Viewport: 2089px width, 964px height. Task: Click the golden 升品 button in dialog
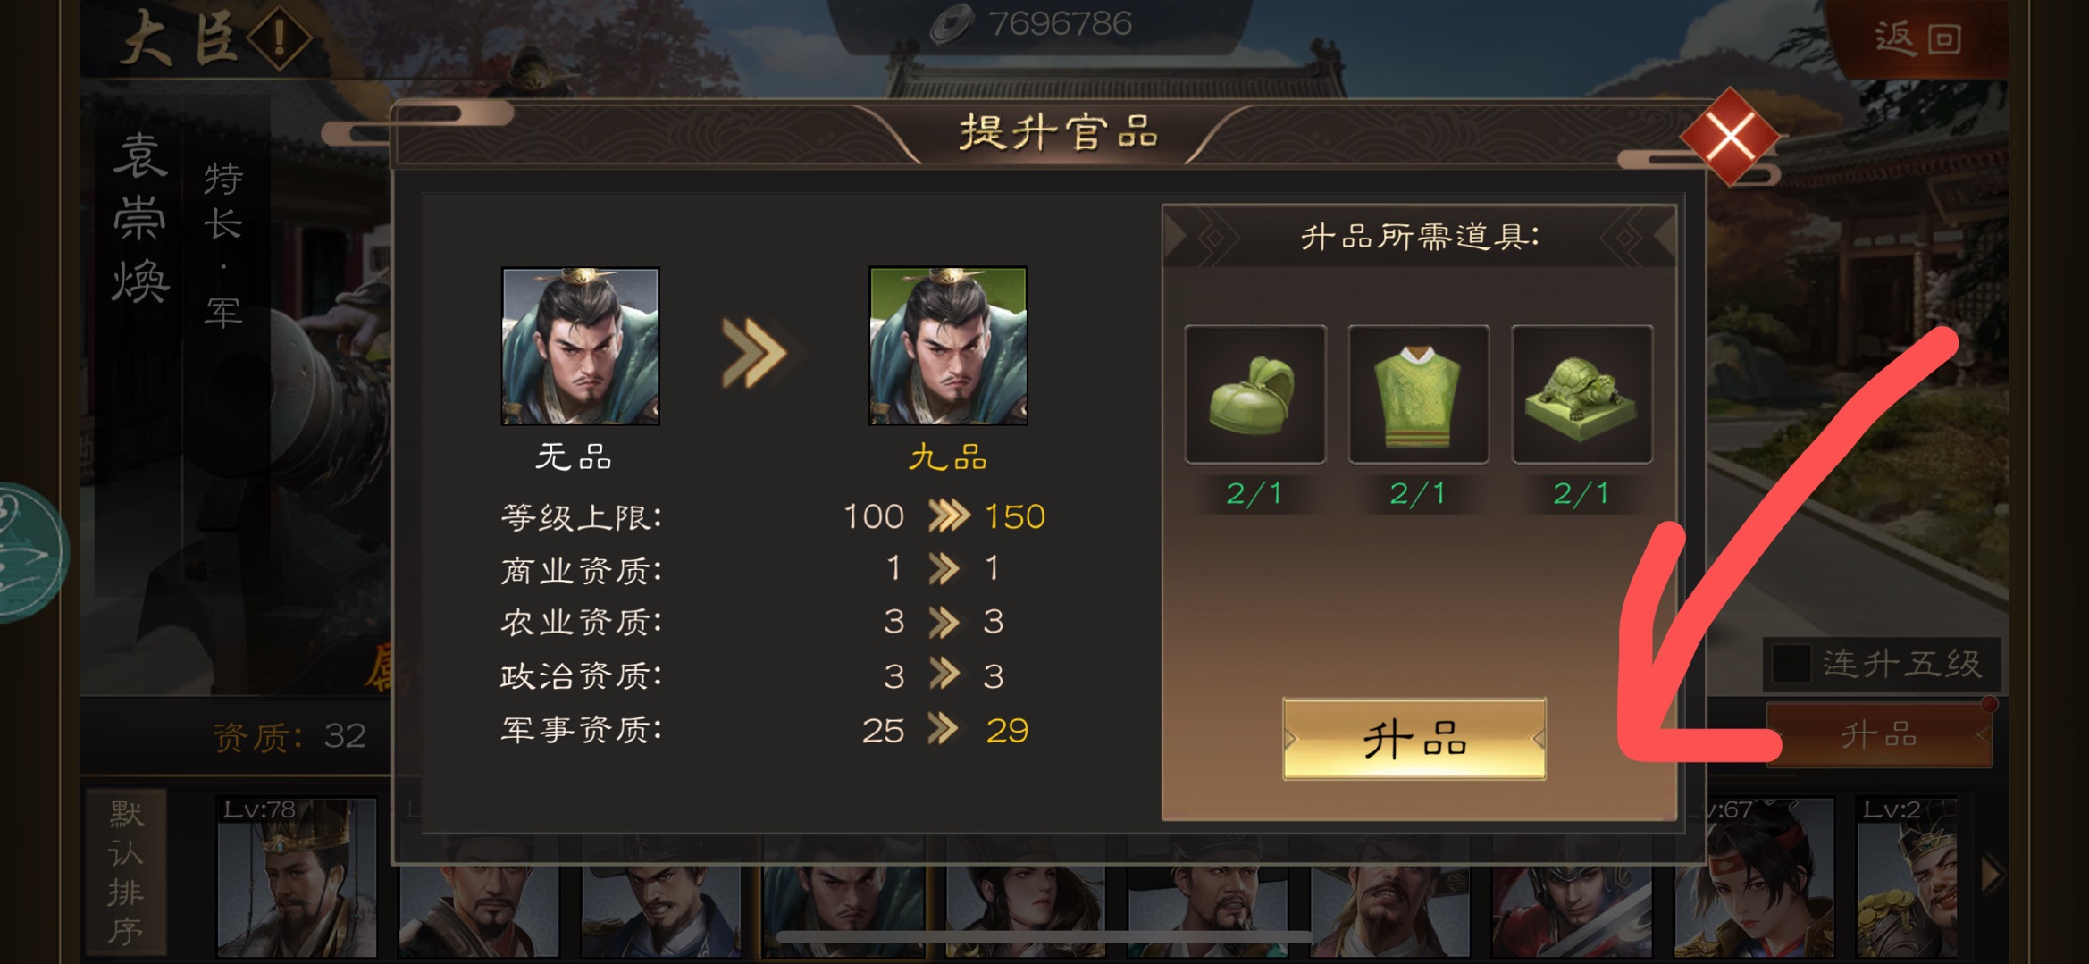[x=1414, y=739]
